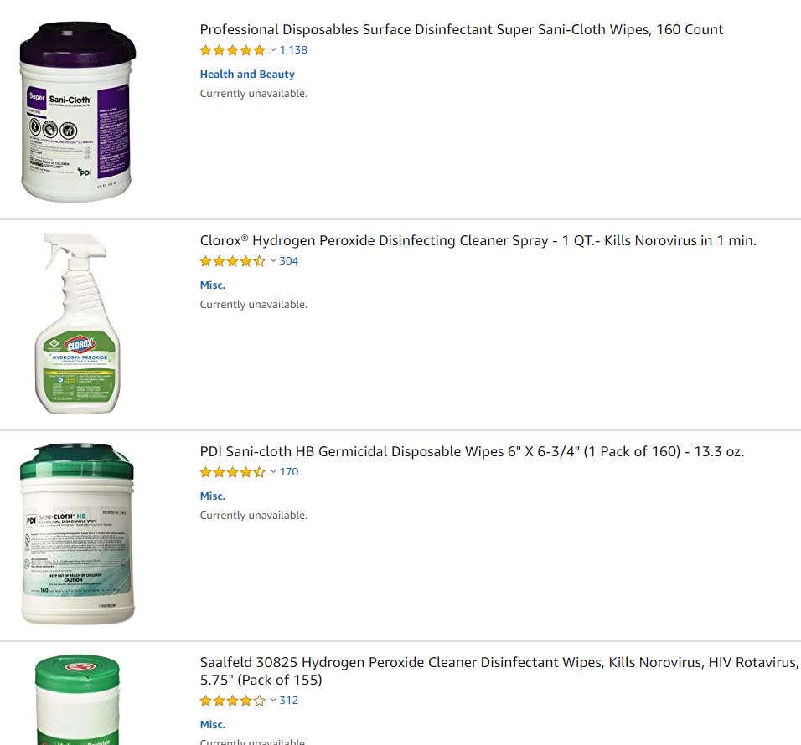Expand ratings chevron next to 1,138 reviews

(x=273, y=50)
